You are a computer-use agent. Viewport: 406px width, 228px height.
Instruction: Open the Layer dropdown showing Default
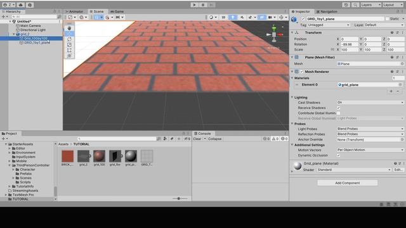pyautogui.click(x=384, y=25)
